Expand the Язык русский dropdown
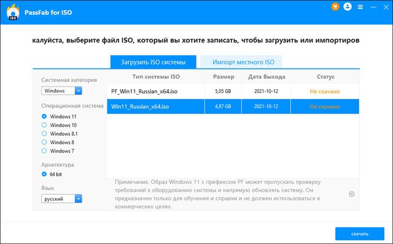 (x=61, y=199)
